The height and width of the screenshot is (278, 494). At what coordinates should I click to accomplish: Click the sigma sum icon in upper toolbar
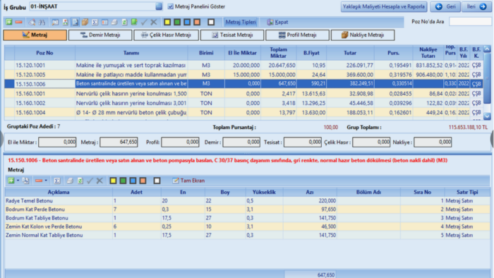(95, 22)
